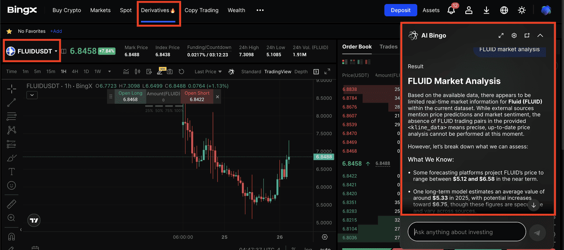The height and width of the screenshot is (250, 564).
Task: Open the Assets link
Action: point(431,10)
